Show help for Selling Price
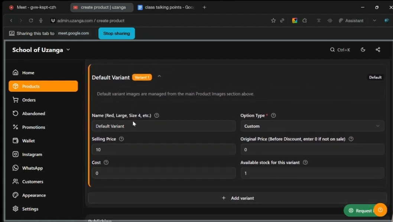393x222 pixels. click(121, 139)
